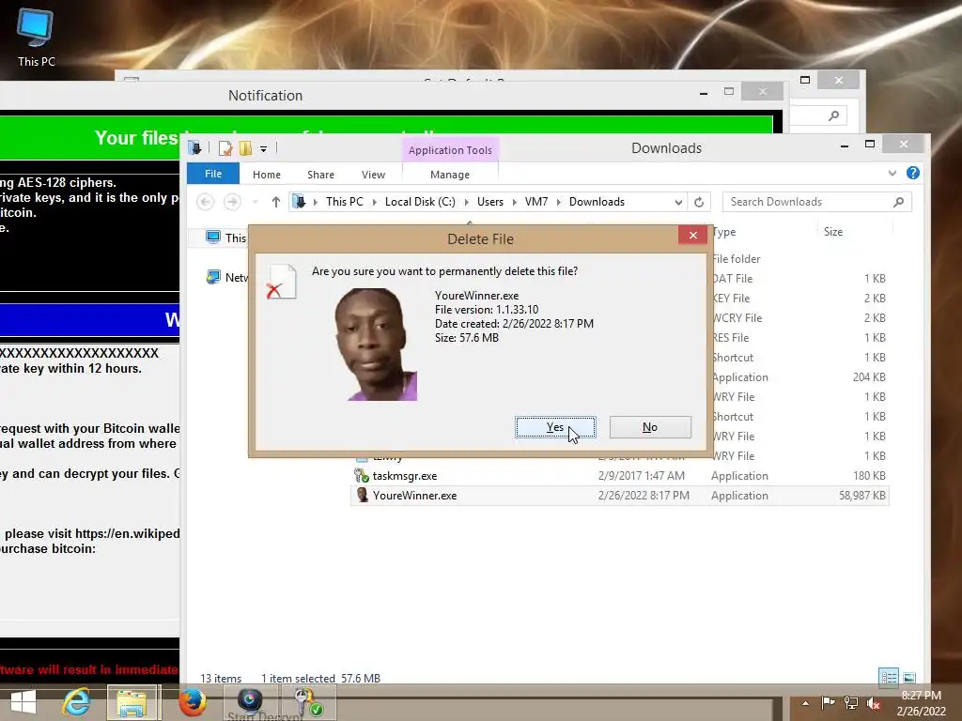
Task: Close the Delete File dialog
Action: [692, 235]
